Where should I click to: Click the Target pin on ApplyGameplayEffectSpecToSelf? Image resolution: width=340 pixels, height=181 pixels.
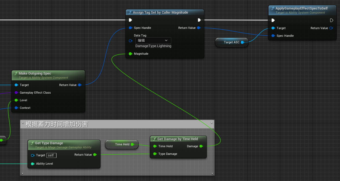click(273, 28)
